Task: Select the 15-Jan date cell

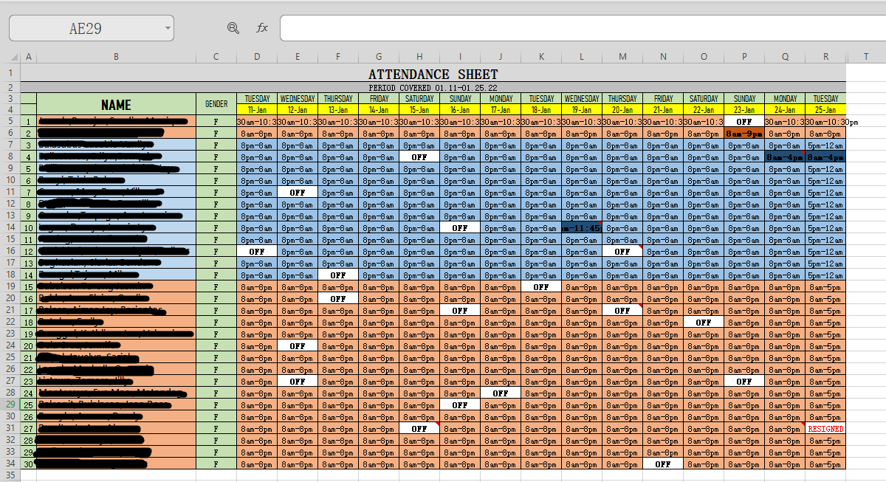Action: click(419, 109)
